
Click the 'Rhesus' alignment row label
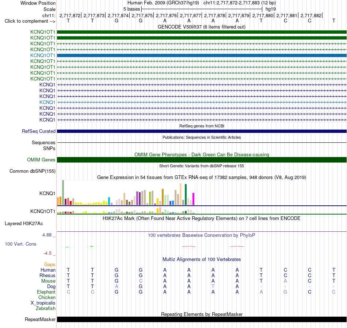pyautogui.click(x=47, y=276)
